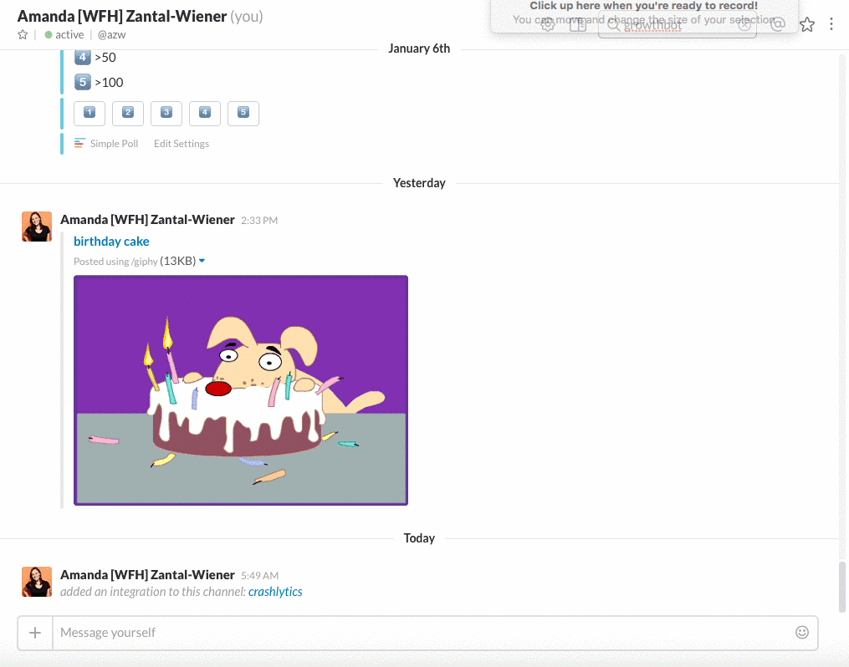This screenshot has height=667, width=849.
Task: Vote for poll option 5
Action: click(243, 113)
